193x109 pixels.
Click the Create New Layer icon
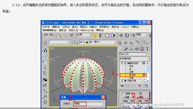pyautogui.click(x=120, y=43)
